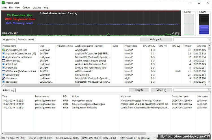The width and height of the screenshot is (212, 140).
Task: Click the ctfmon.exe pen icon
Action: click(x=3, y=78)
